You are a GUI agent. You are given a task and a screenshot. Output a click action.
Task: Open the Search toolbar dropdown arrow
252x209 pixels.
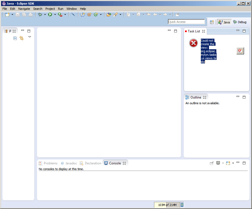click(x=120, y=15)
